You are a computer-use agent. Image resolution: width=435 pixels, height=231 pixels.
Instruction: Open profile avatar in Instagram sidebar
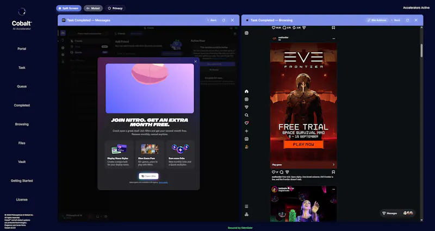pyautogui.click(x=247, y=147)
